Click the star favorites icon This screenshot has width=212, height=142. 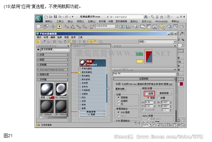161,17
